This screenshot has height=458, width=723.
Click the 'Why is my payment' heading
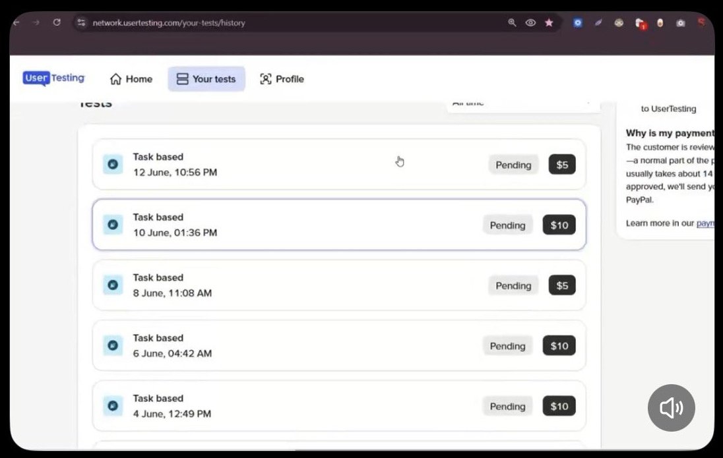[670, 132]
